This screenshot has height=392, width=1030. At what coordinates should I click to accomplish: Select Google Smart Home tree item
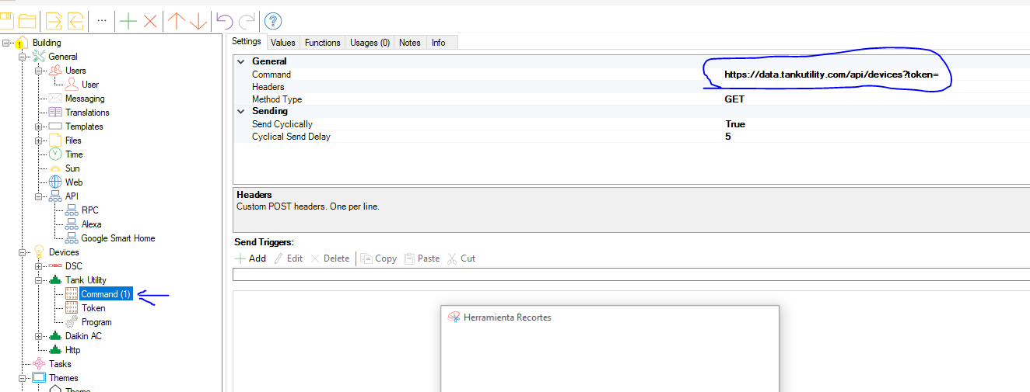[x=117, y=238]
